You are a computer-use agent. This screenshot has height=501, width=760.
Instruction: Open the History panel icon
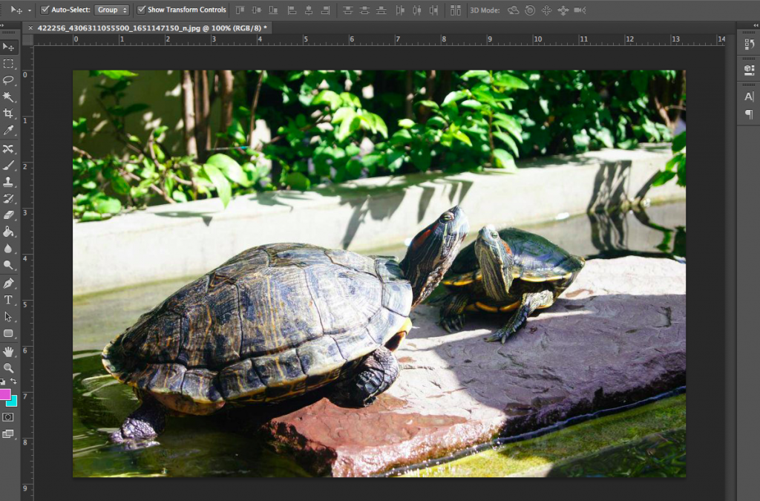749,44
